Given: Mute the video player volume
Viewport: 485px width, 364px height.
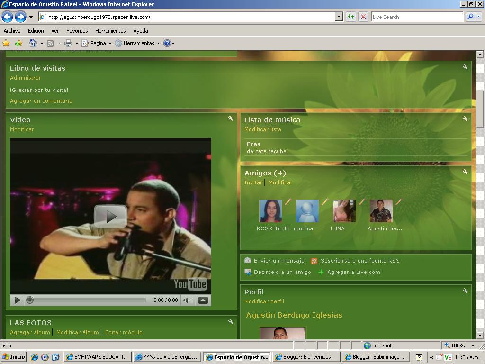Looking at the screenshot, I should tap(189, 300).
